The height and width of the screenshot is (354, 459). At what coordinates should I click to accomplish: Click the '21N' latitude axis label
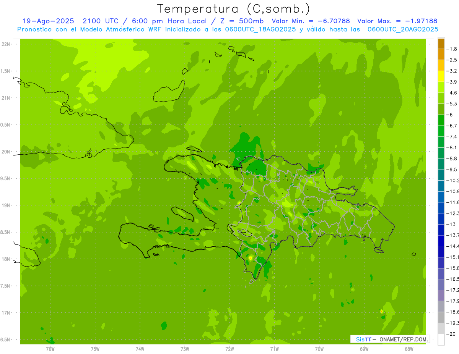point(6,98)
